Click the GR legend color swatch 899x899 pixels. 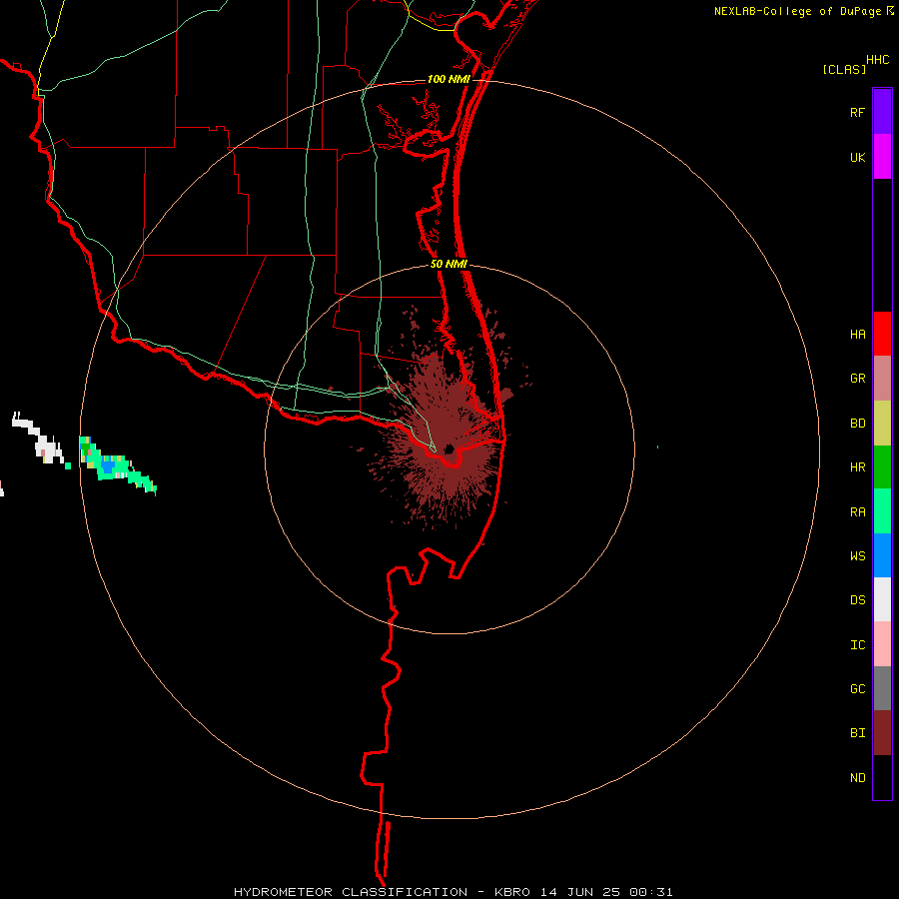click(x=882, y=379)
